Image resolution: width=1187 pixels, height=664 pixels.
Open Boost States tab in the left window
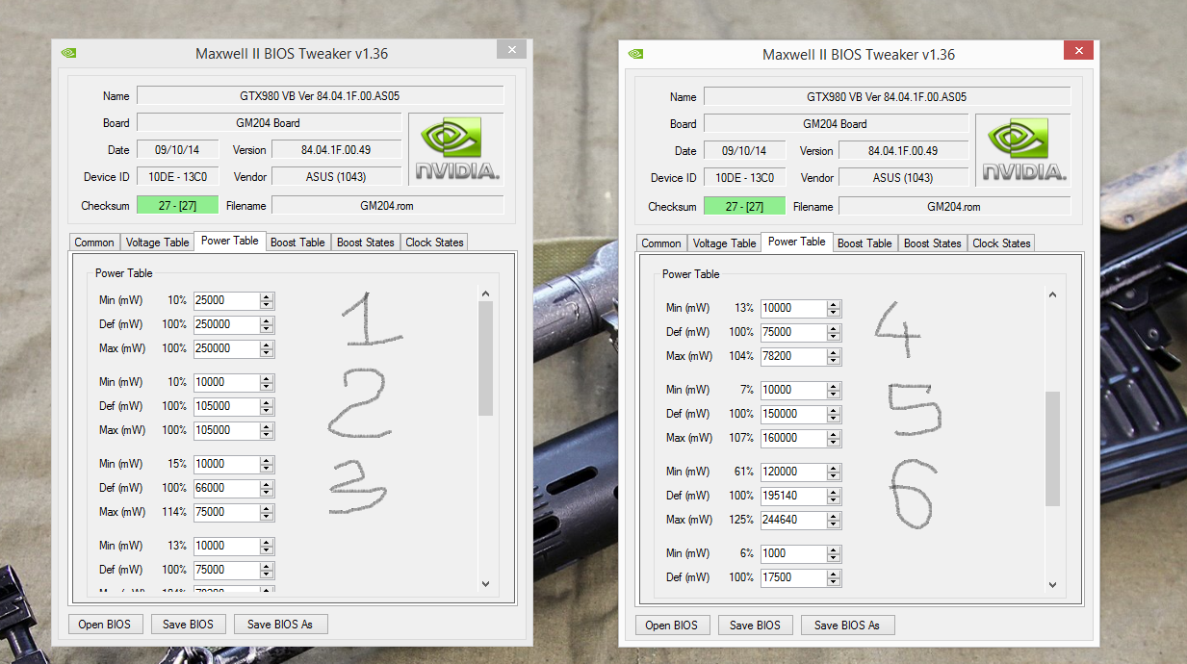[x=366, y=243]
